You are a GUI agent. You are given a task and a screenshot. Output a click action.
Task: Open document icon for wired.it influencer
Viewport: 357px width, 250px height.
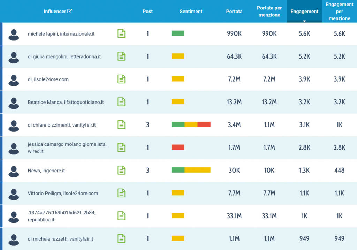click(x=121, y=147)
